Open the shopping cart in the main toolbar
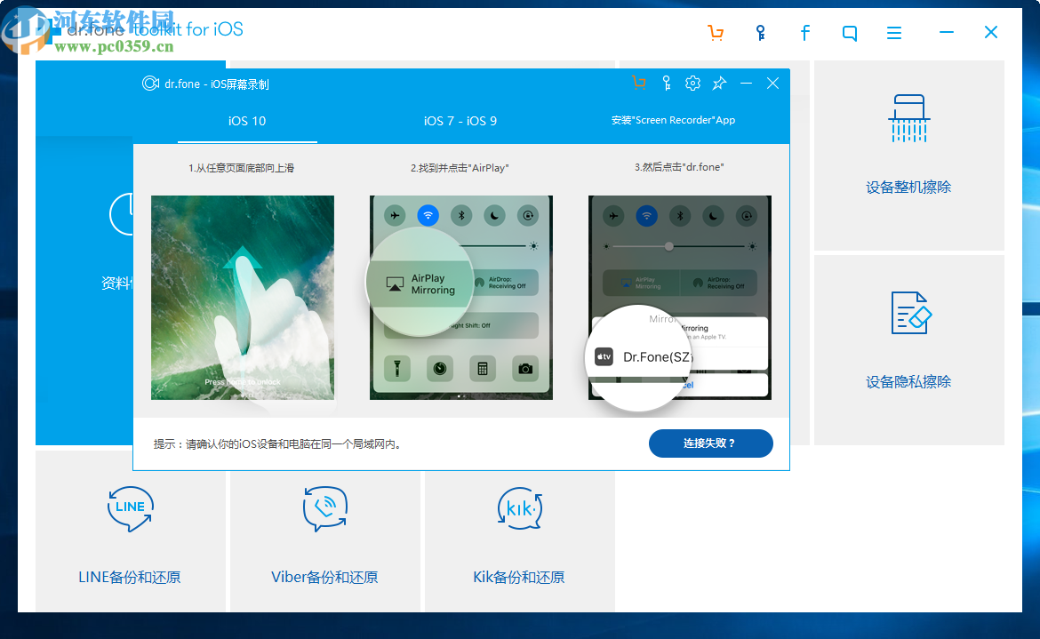The image size is (1040, 639). click(x=716, y=32)
